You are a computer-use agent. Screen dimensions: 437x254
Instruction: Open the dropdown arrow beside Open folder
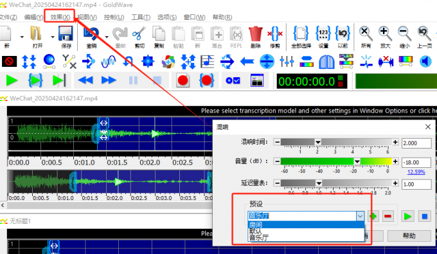point(53,37)
